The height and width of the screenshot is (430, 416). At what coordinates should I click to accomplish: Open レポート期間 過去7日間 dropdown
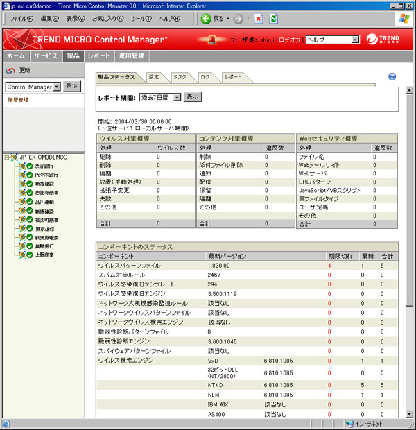click(177, 97)
